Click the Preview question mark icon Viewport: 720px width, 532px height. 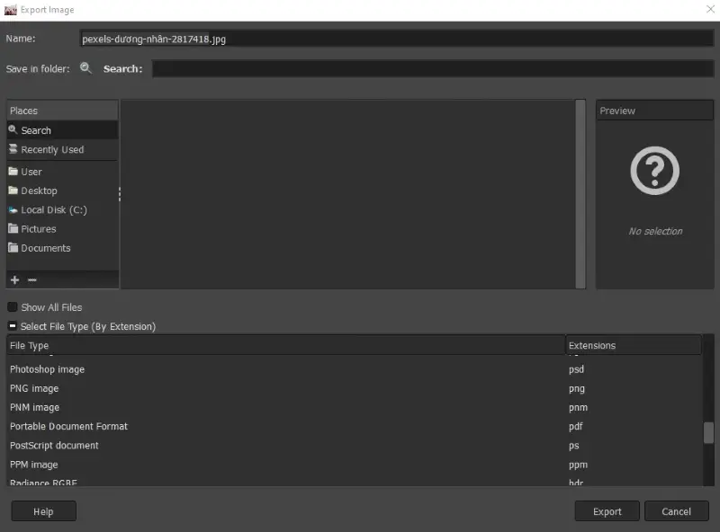(x=655, y=171)
